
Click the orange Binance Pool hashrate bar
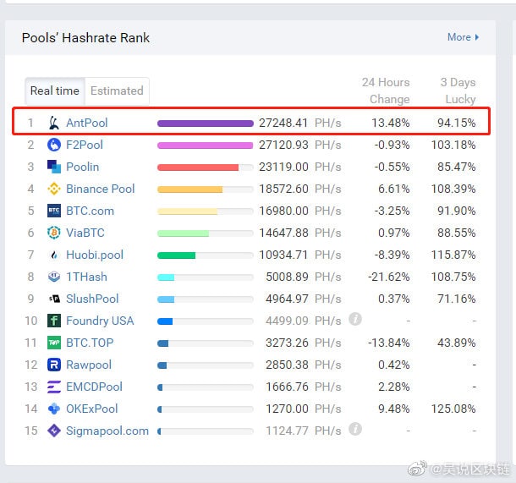[189, 189]
